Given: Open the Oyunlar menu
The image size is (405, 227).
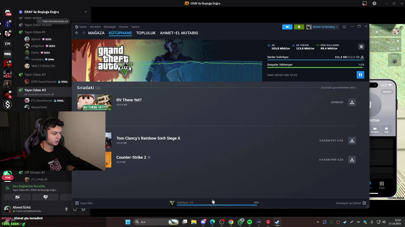Looking at the screenshot, I should pyautogui.click(x=124, y=27).
